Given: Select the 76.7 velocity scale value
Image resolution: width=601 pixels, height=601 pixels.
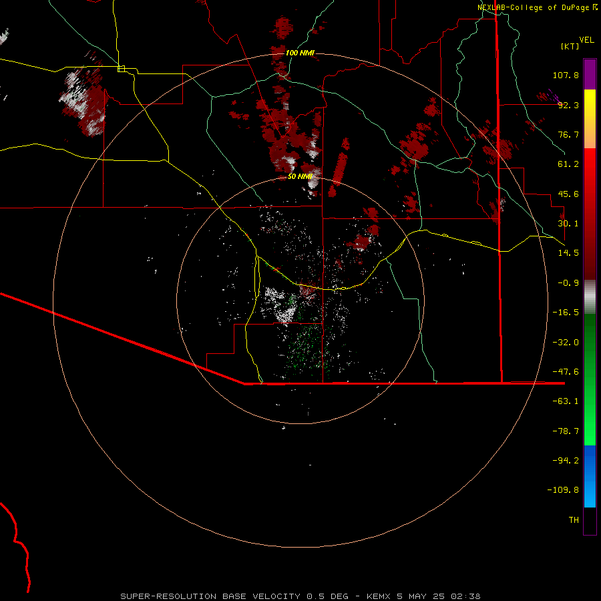Looking at the screenshot, I should click(x=568, y=134).
